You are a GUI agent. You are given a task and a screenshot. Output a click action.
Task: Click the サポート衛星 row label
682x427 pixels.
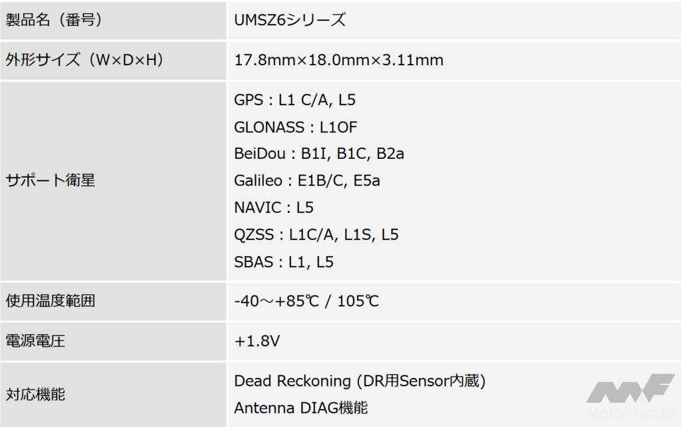point(51,181)
